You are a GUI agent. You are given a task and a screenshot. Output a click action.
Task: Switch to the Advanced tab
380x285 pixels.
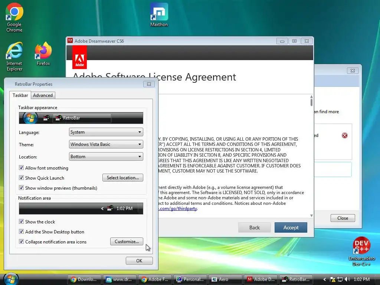[43, 95]
